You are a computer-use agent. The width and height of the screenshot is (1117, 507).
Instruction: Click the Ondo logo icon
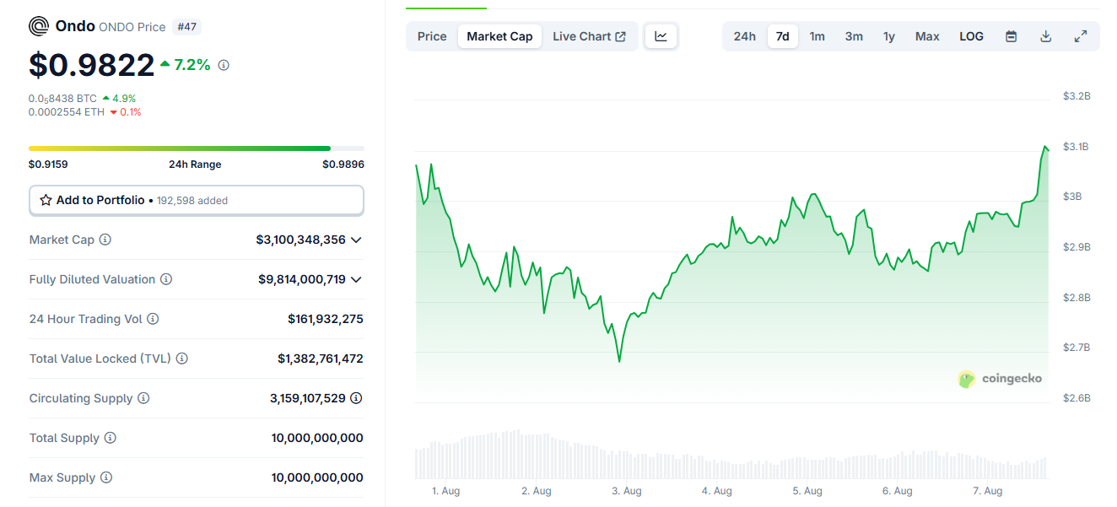(39, 26)
